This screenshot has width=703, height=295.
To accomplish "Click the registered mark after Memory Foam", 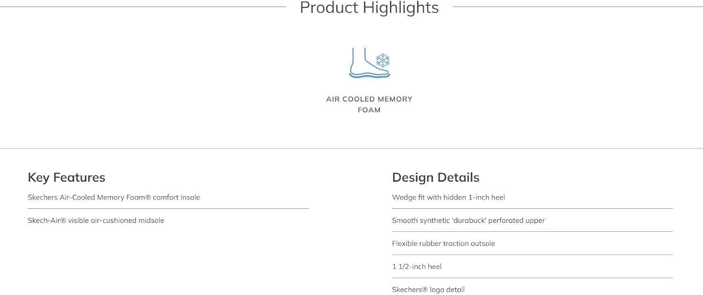I will (148, 197).
